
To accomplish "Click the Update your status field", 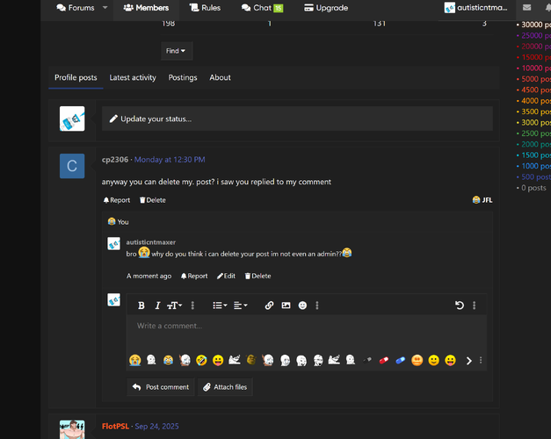I will point(297,119).
